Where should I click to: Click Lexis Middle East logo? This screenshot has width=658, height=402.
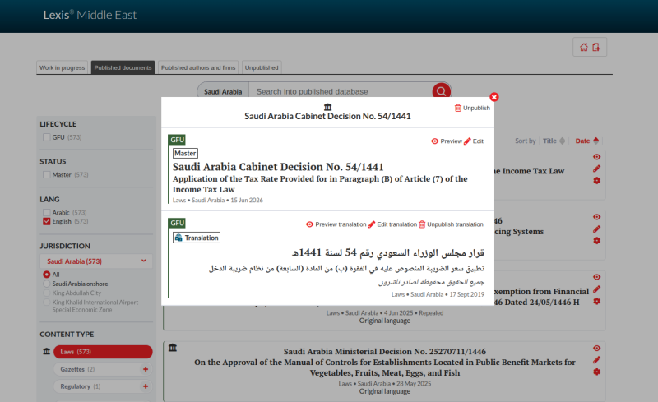click(x=90, y=15)
